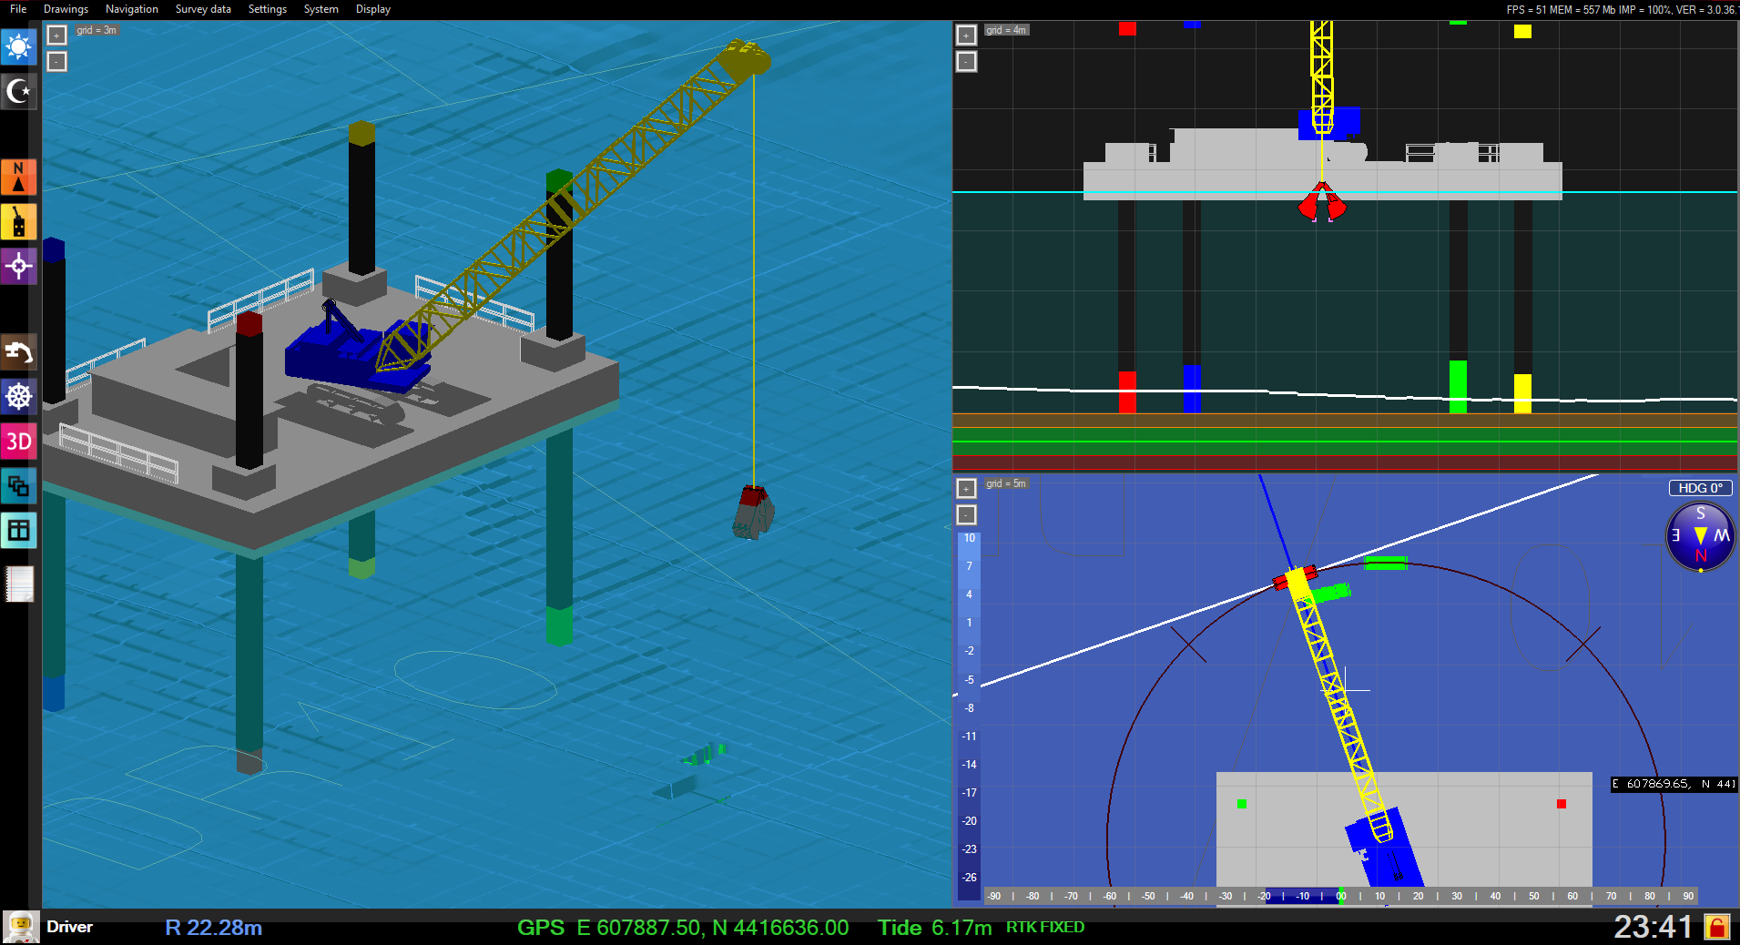Click the compass rose in plan view
The width and height of the screenshot is (1740, 945).
(x=1700, y=536)
